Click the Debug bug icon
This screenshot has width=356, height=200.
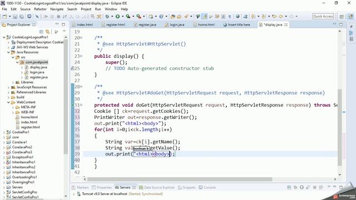pos(107,16)
